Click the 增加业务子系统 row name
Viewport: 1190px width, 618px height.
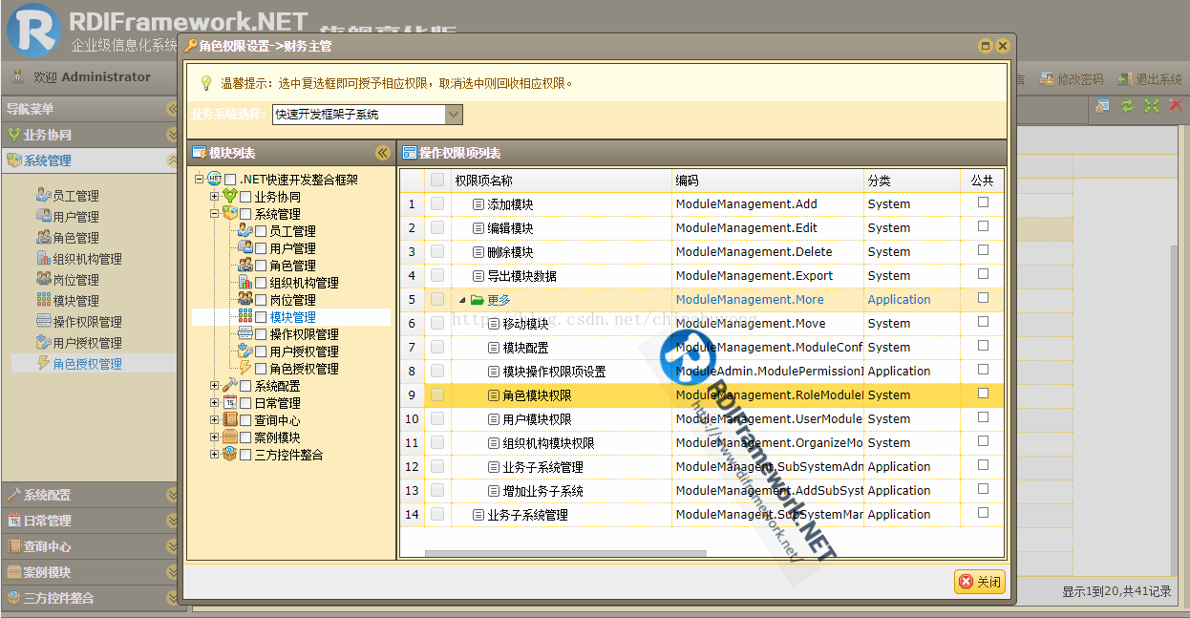tap(542, 490)
